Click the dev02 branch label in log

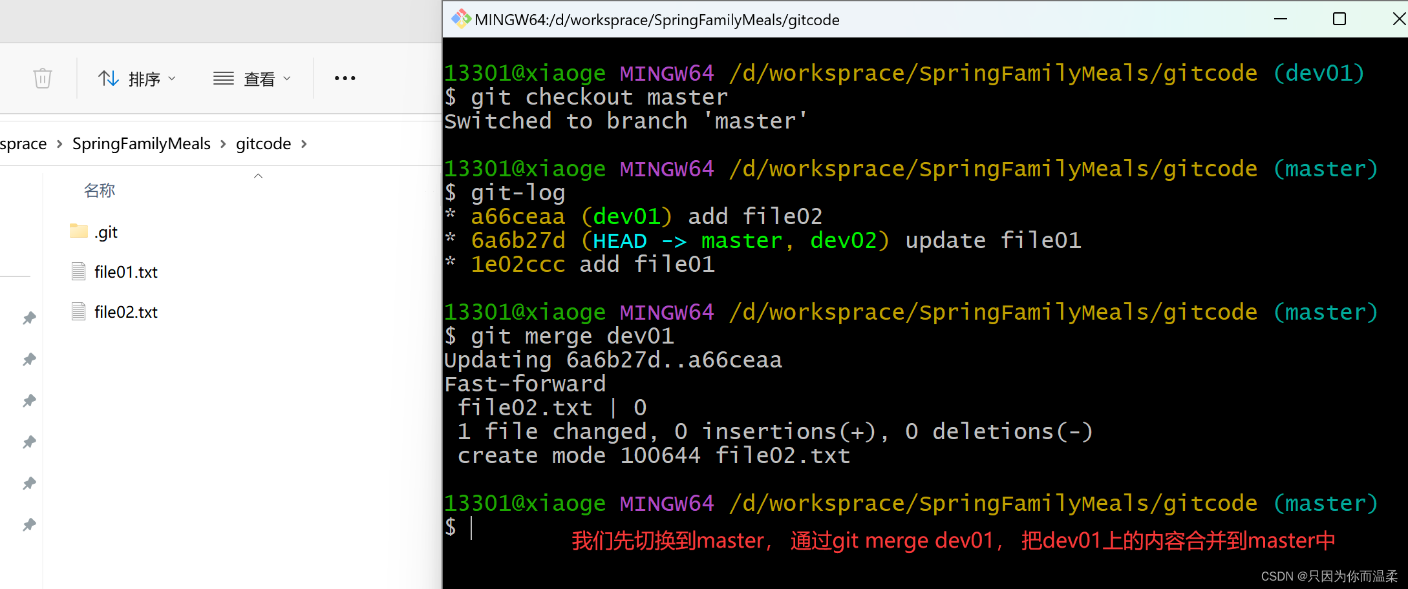pos(844,241)
